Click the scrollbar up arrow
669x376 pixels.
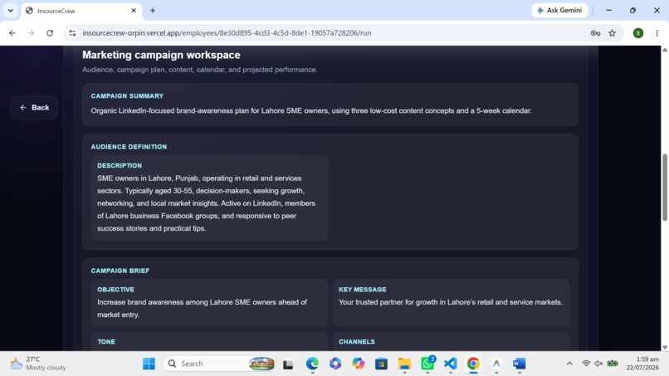pyautogui.click(x=665, y=50)
